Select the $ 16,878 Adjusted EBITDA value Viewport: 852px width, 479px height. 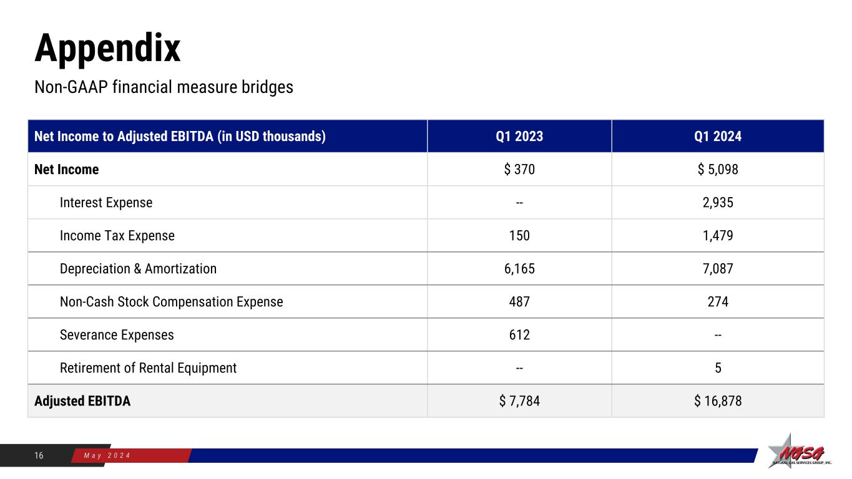(717, 401)
